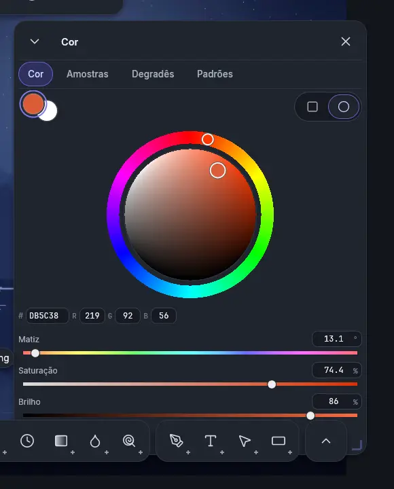Screen dimensions: 394x489
Task: Click the Brilho label
Action: click(x=29, y=401)
